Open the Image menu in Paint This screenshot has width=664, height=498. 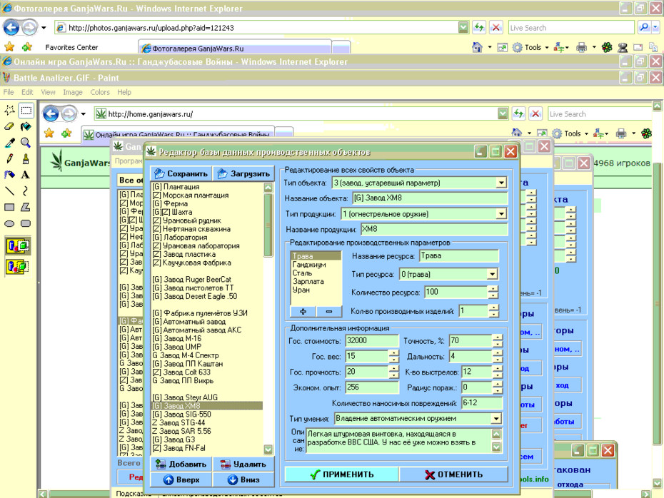tap(73, 92)
